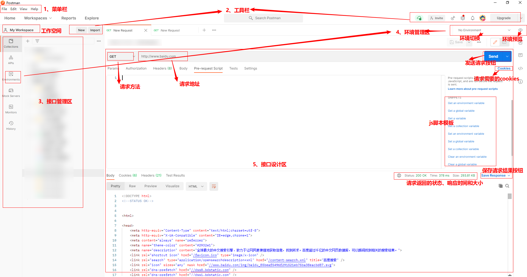Click the Import button

coord(95,30)
